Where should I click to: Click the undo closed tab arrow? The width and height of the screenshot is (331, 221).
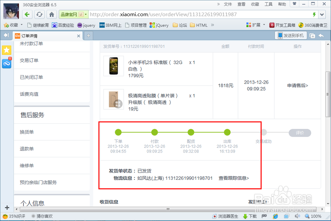tap(321, 36)
